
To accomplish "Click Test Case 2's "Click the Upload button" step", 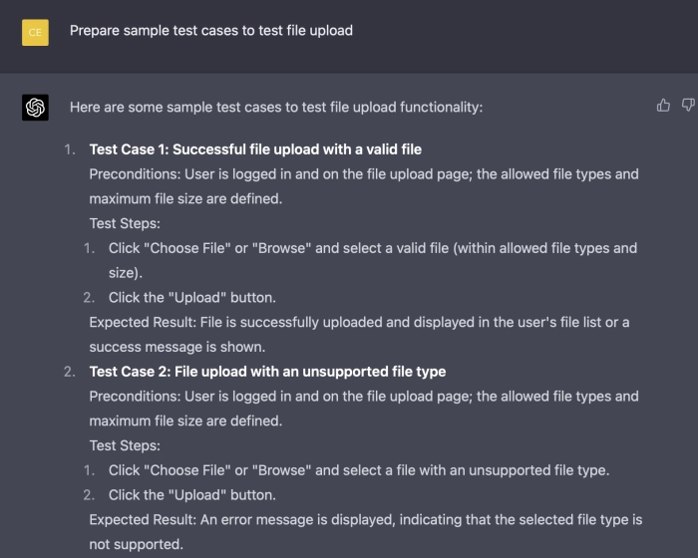I will pos(191,494).
